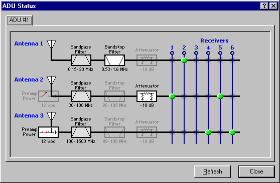Click the receiver 5 terminal circle
The height and width of the screenshot is (183, 280).
point(220,53)
